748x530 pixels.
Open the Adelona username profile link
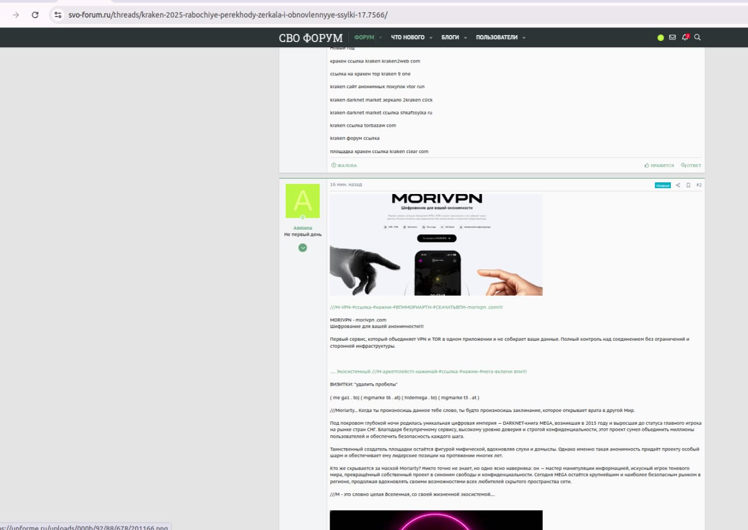tap(303, 228)
